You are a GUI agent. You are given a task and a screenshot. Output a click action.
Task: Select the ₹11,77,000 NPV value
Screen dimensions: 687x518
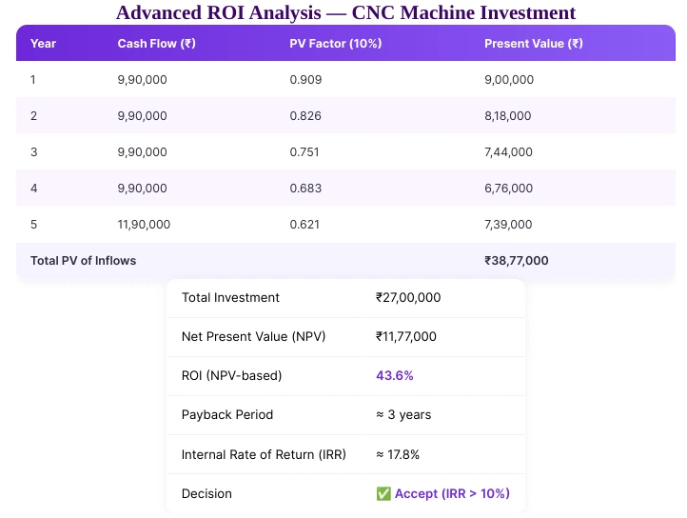tap(406, 336)
